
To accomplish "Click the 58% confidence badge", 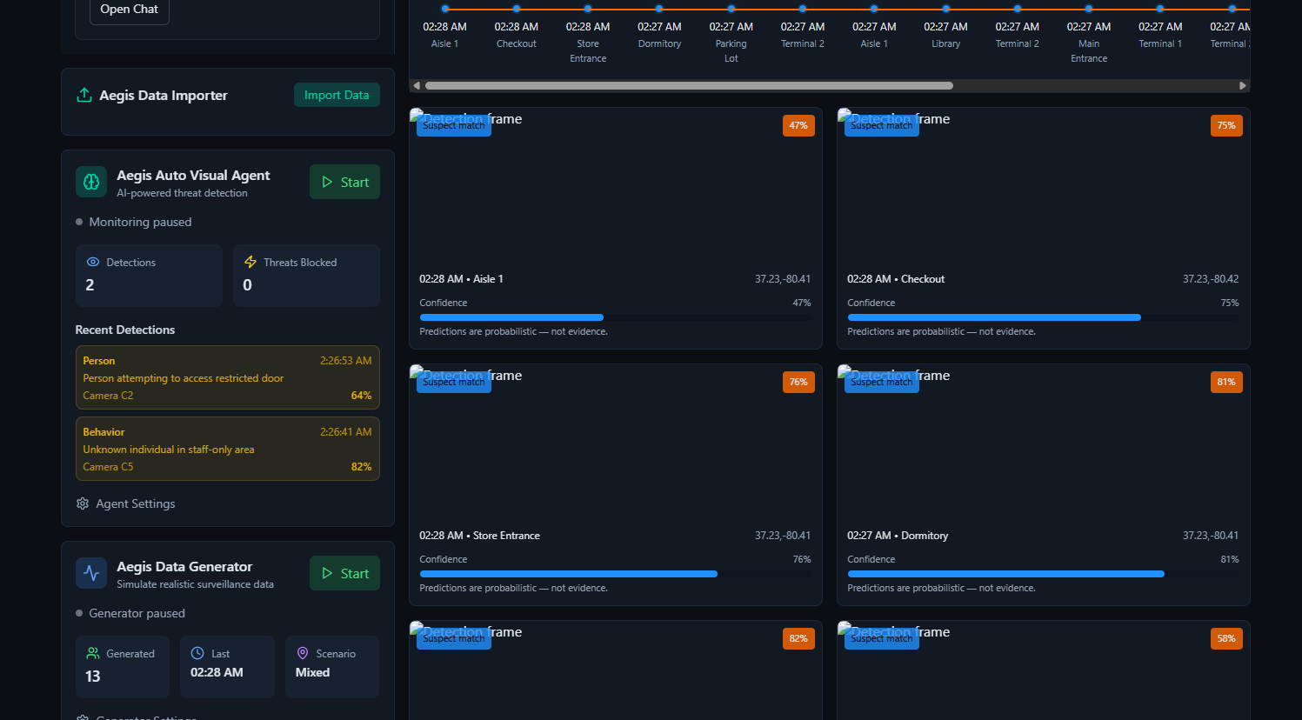I will point(1226,638).
